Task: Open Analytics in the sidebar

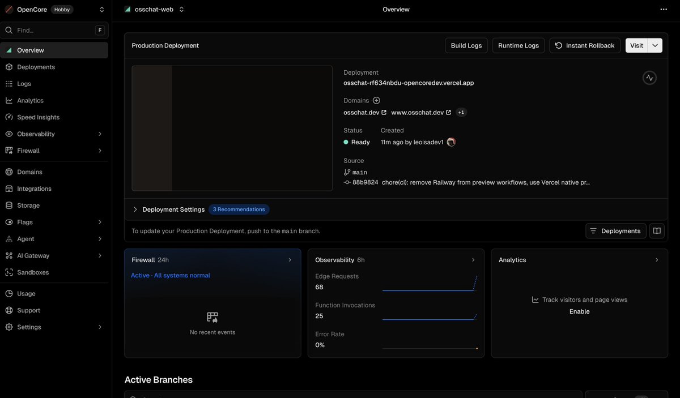Action: 54,100
